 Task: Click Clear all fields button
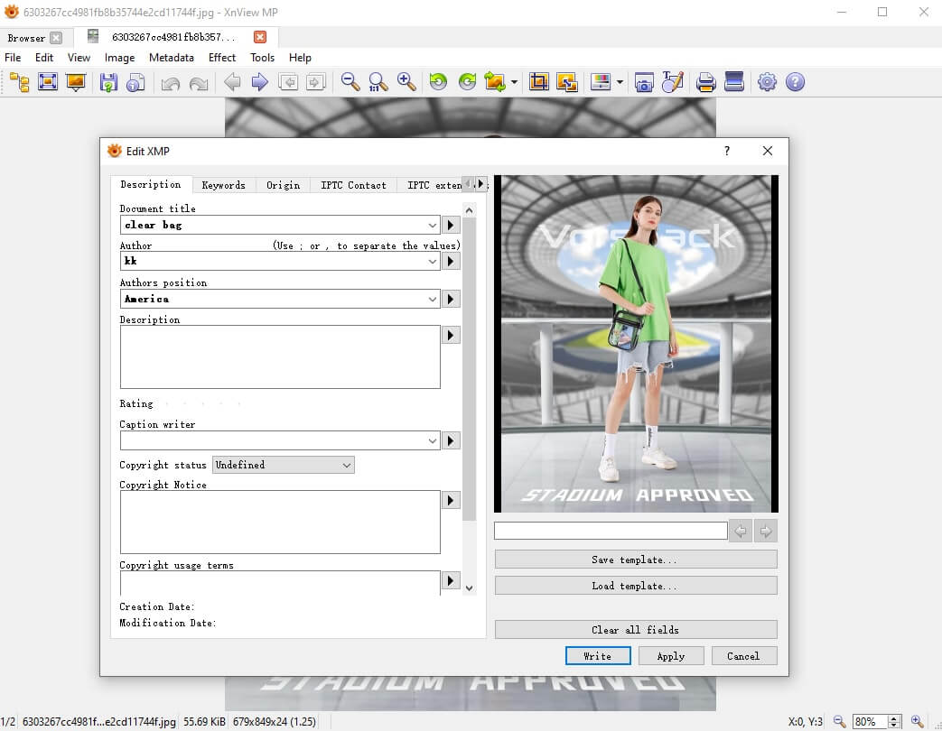[636, 630]
